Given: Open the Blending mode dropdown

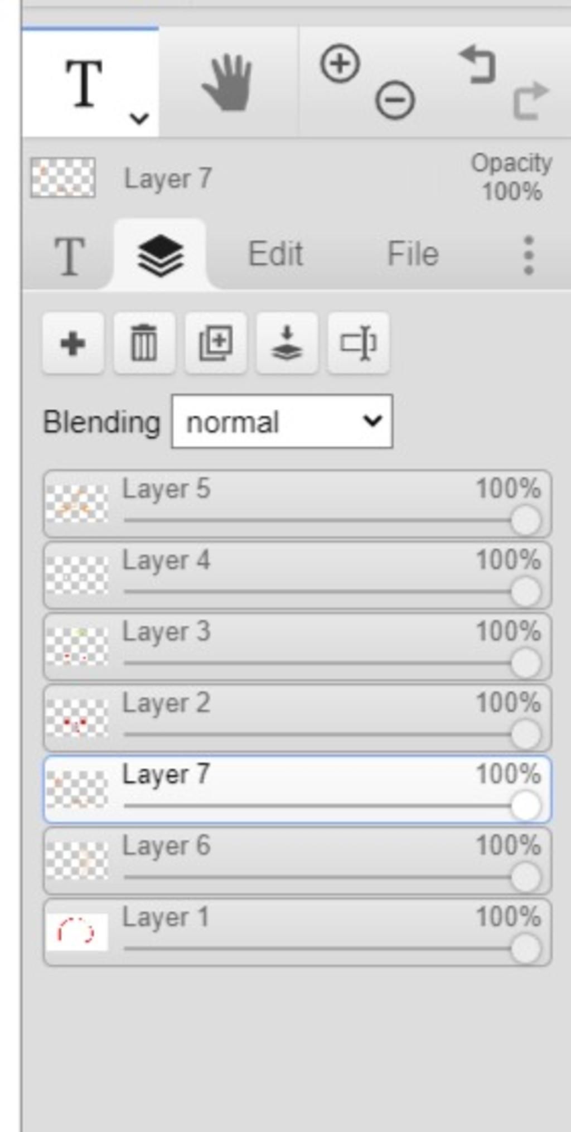Looking at the screenshot, I should (282, 422).
